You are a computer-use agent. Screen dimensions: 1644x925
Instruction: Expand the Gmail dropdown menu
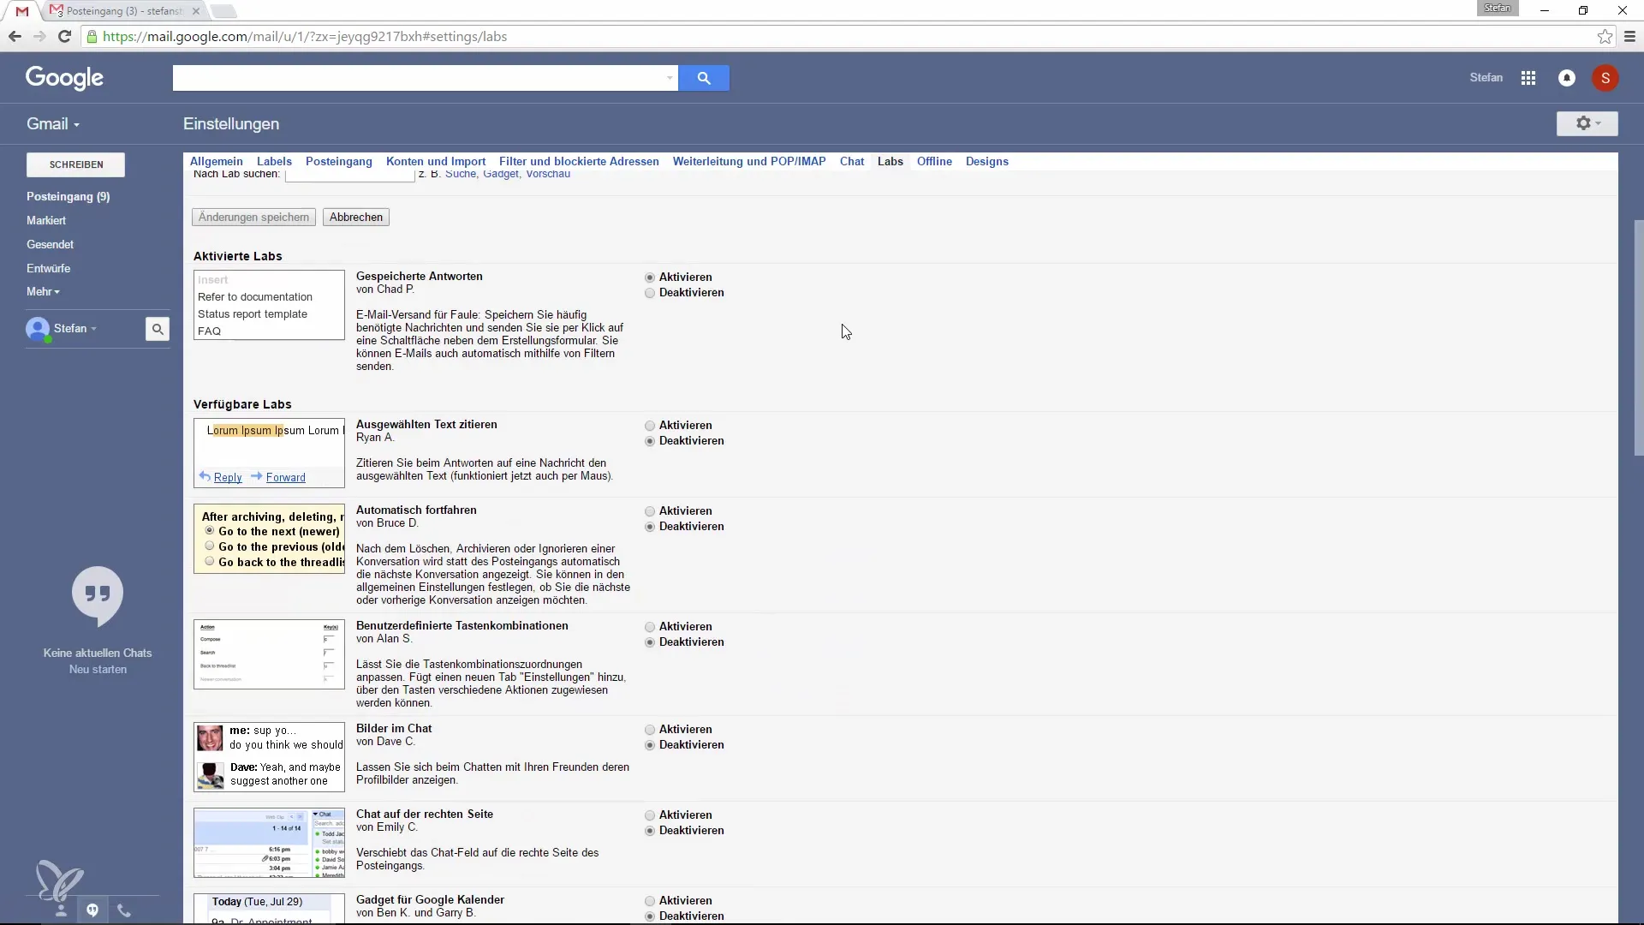coord(53,124)
